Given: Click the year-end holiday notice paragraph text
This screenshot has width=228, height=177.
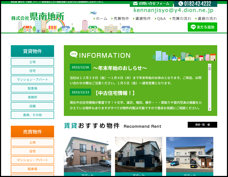Looking at the screenshot, I should [x=135, y=80].
